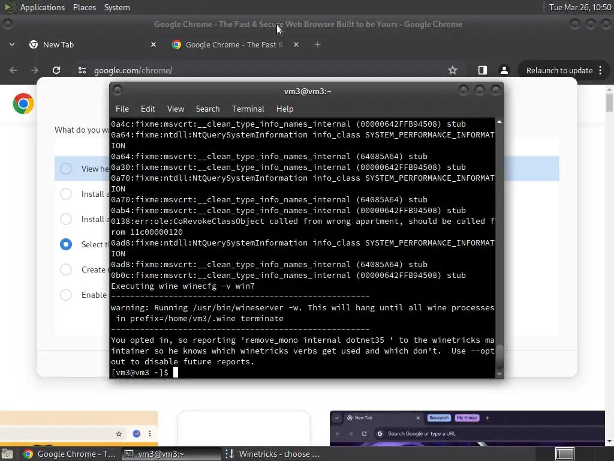Open a new Chrome tab with plus
The height and width of the screenshot is (461, 614).
(318, 44)
